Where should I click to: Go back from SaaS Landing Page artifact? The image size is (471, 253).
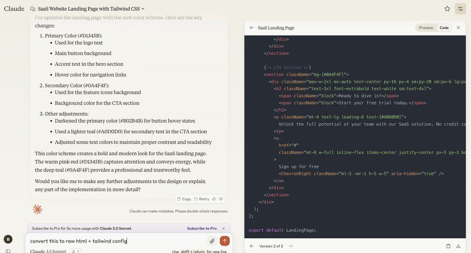coord(252,28)
